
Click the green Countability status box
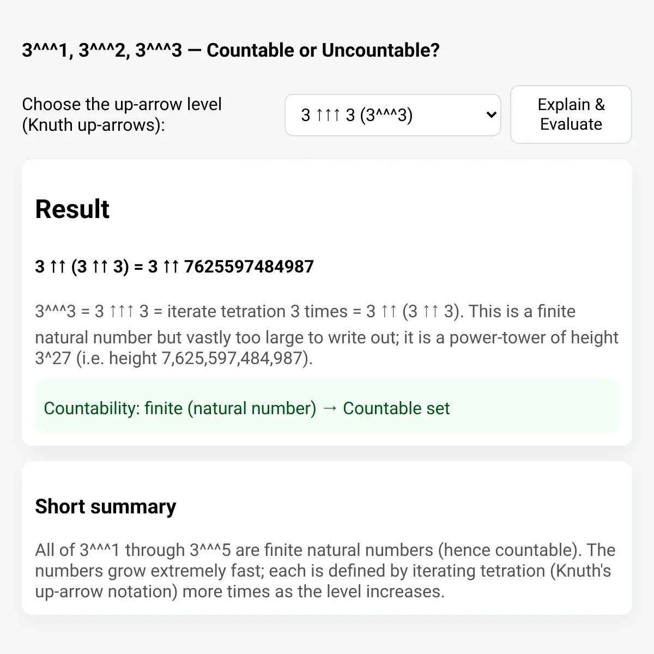pos(327,408)
